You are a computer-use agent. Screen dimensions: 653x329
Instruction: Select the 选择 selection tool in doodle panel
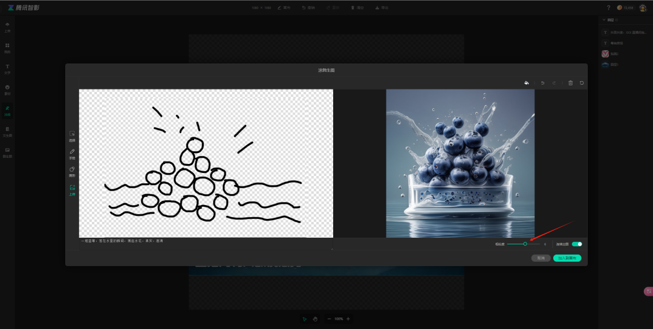coord(72,135)
